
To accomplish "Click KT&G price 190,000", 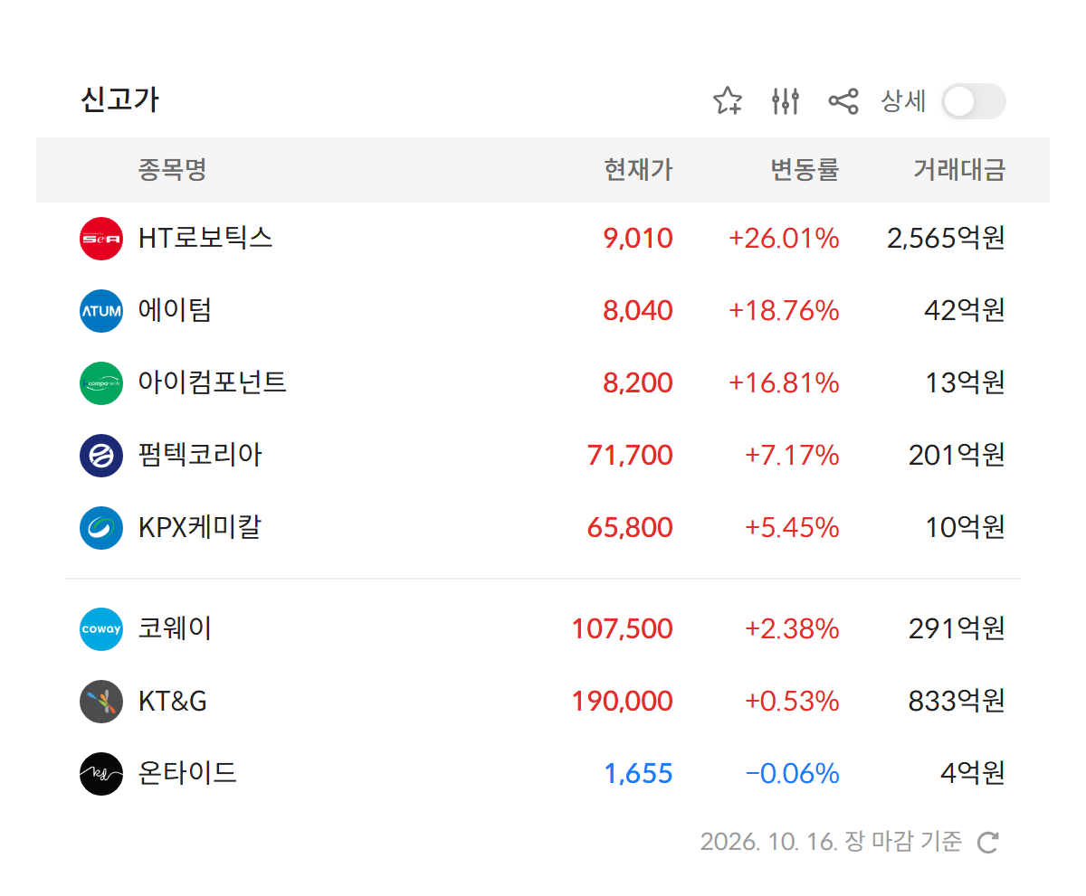I will (x=623, y=702).
